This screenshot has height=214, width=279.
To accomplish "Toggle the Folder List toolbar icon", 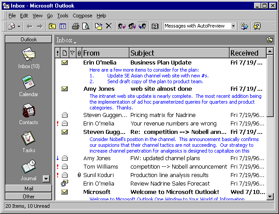I will (x=63, y=27).
